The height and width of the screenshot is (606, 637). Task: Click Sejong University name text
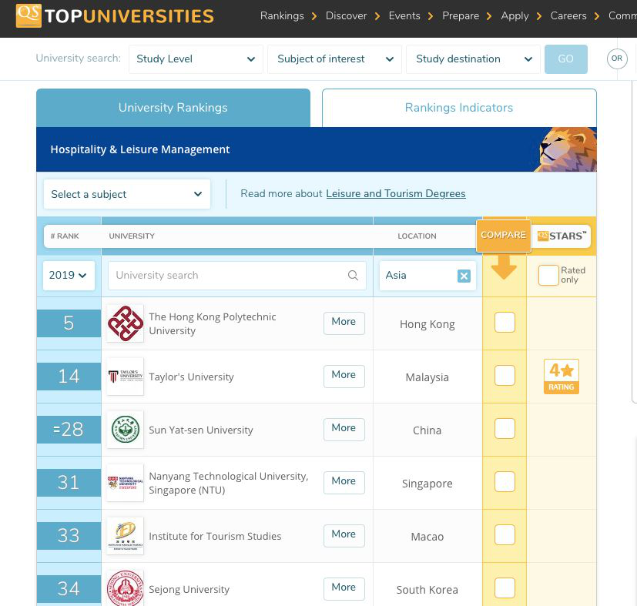[189, 589]
